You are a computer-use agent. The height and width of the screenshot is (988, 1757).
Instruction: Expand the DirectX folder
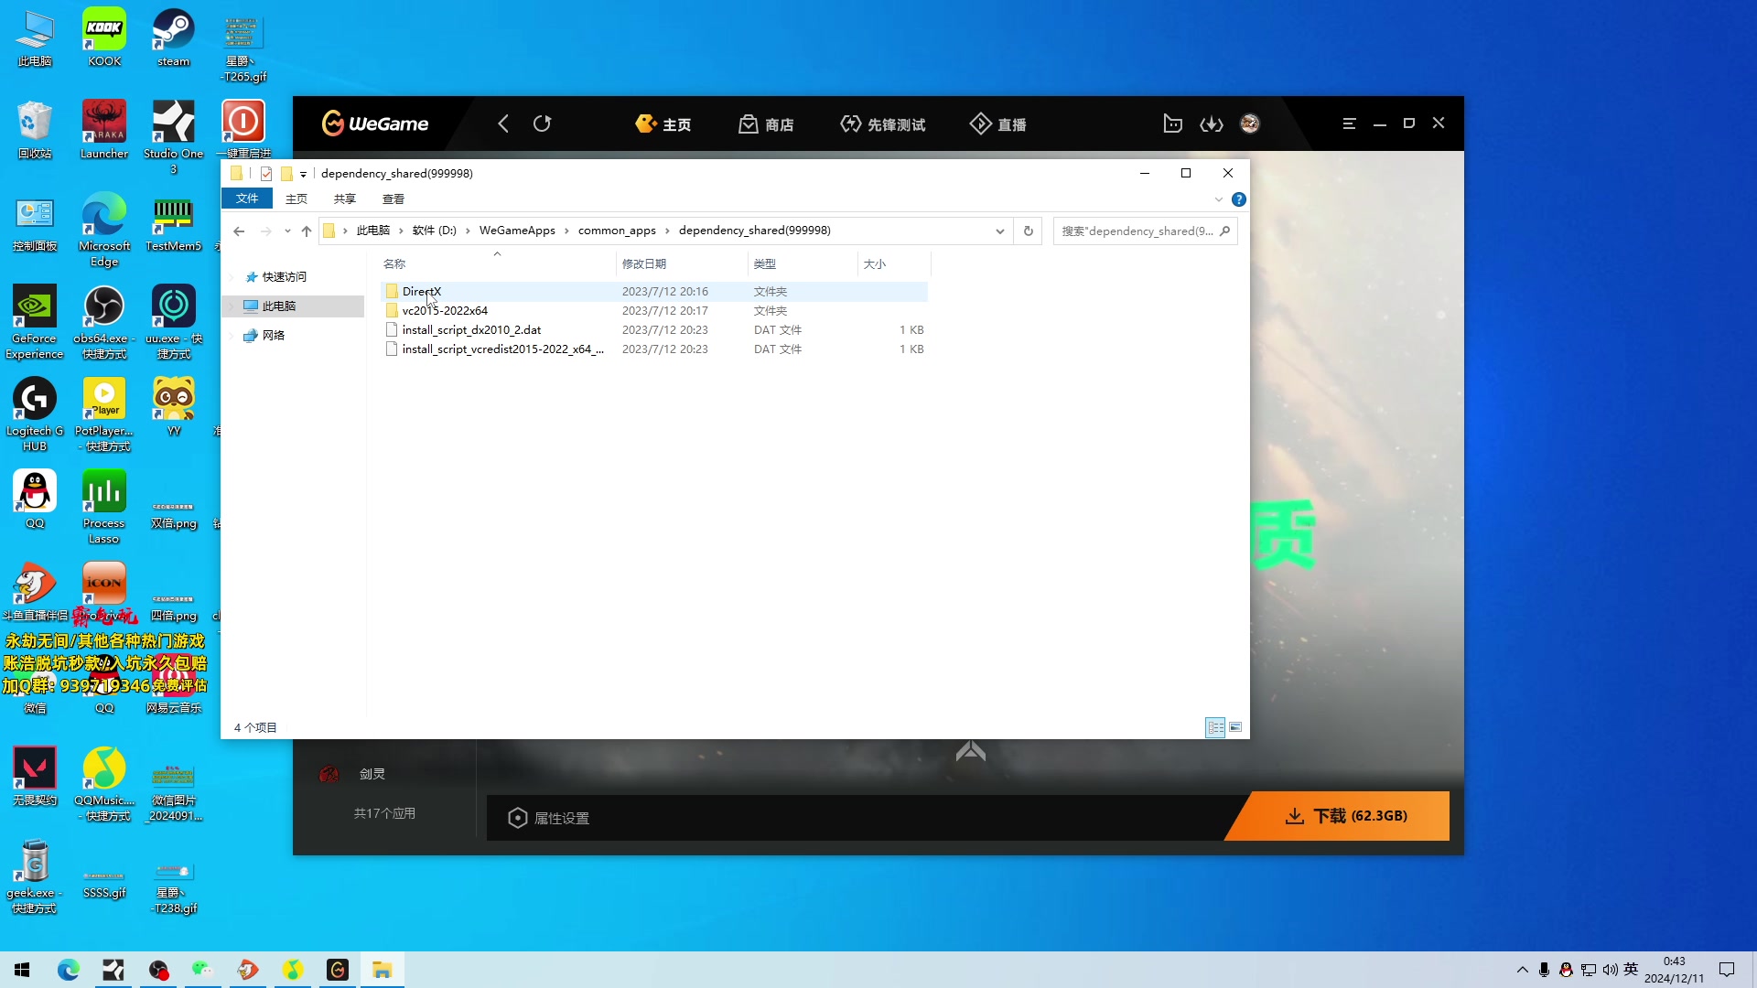coord(423,291)
